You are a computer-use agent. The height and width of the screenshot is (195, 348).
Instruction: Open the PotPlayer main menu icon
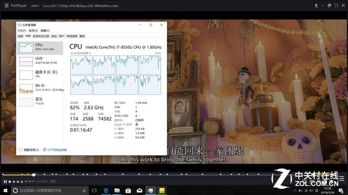(7, 5)
